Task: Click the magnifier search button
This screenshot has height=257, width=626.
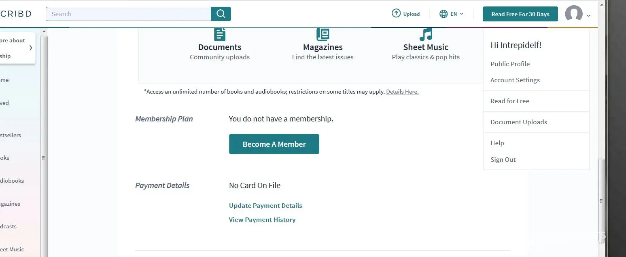Action: 221,14
